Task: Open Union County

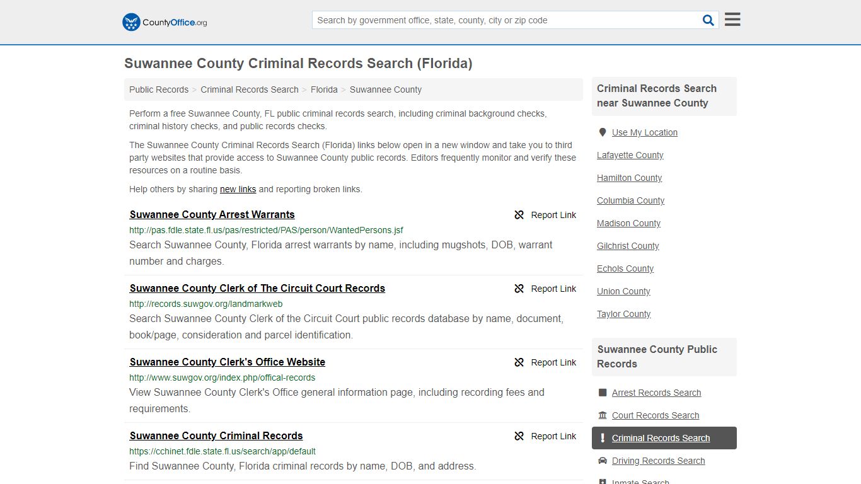Action: [624, 291]
